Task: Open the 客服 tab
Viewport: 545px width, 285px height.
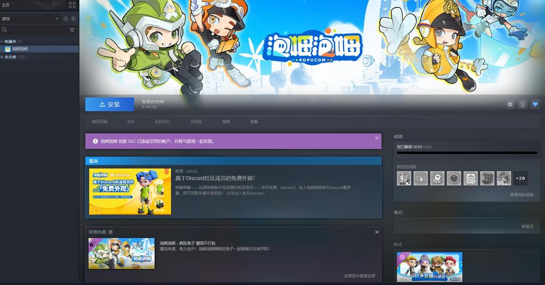Action: click(254, 122)
